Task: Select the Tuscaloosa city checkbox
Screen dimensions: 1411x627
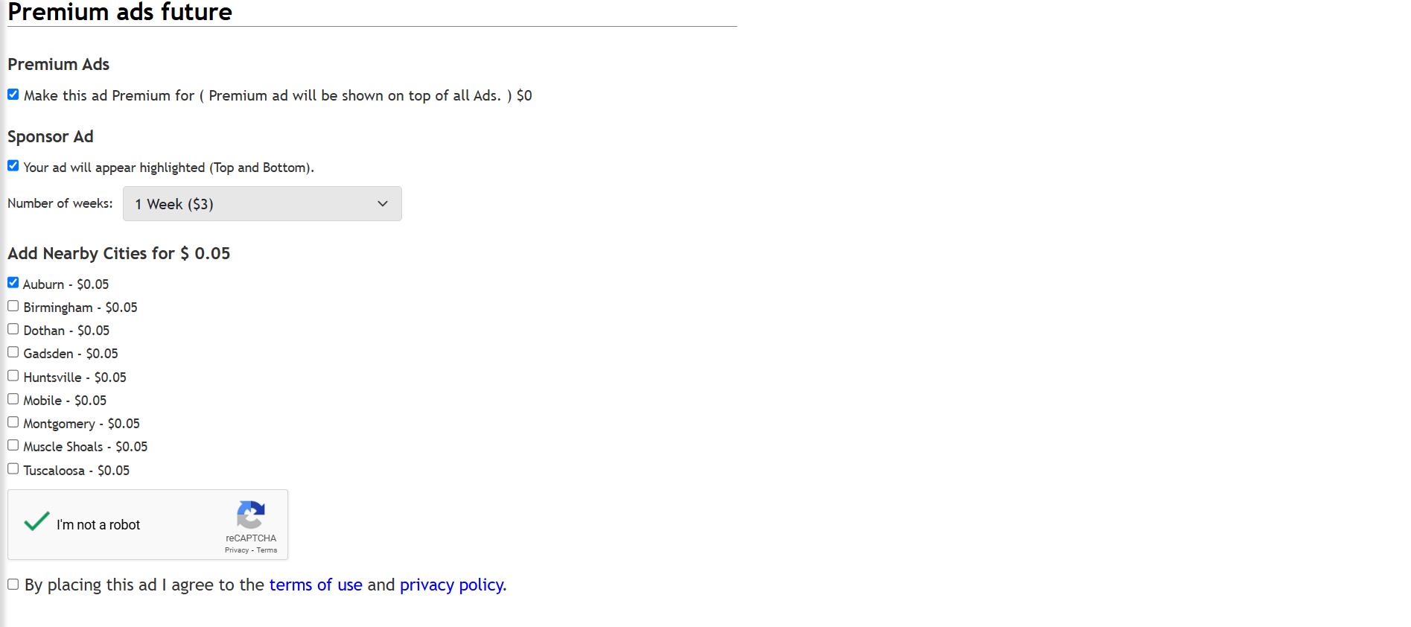Action: tap(13, 469)
